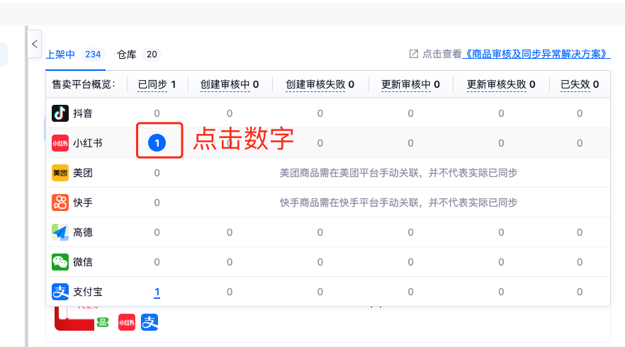Click the 已同步 column header
The image size is (625, 347).
point(152,84)
